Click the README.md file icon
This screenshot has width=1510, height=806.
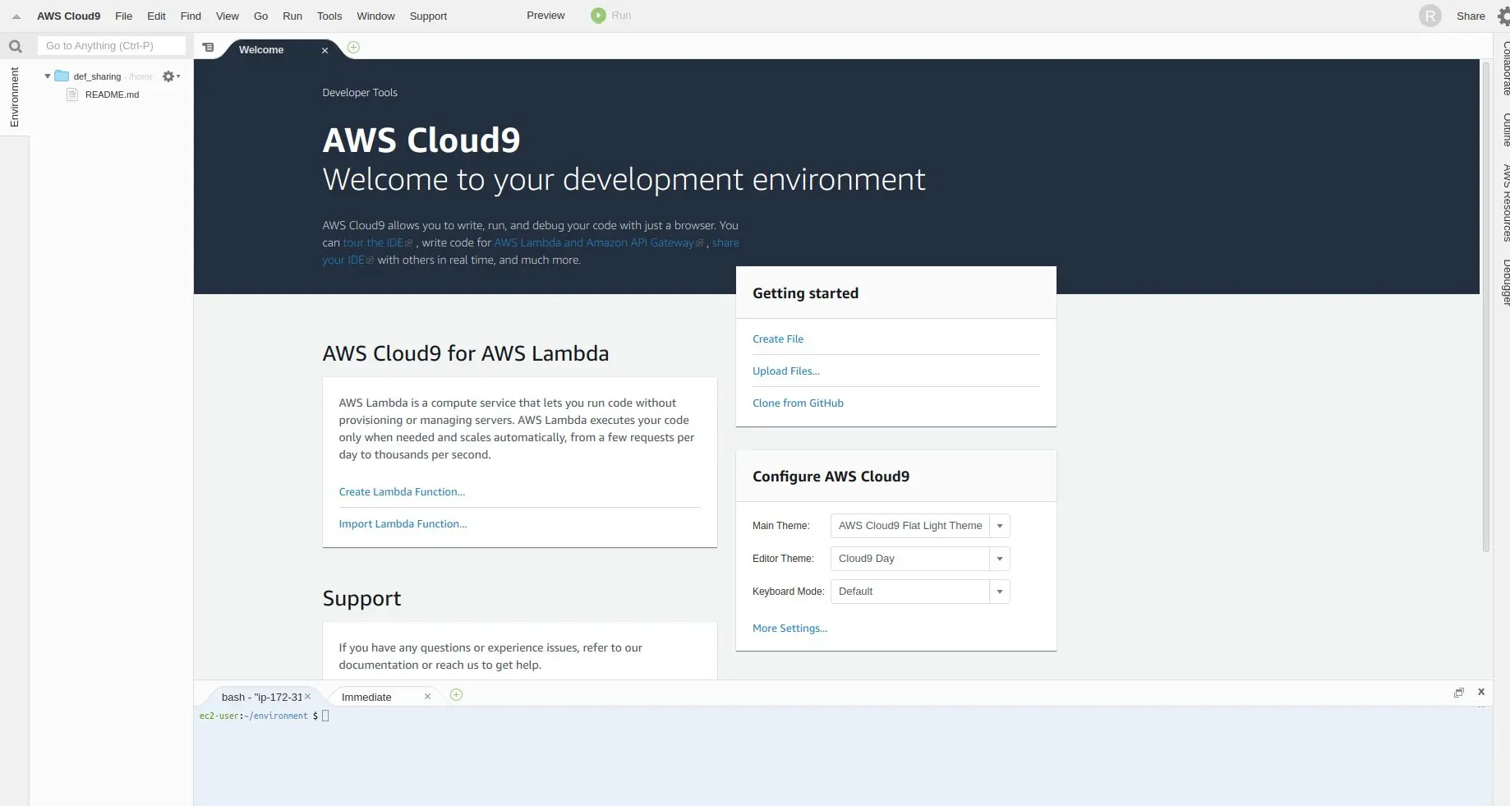click(x=72, y=94)
